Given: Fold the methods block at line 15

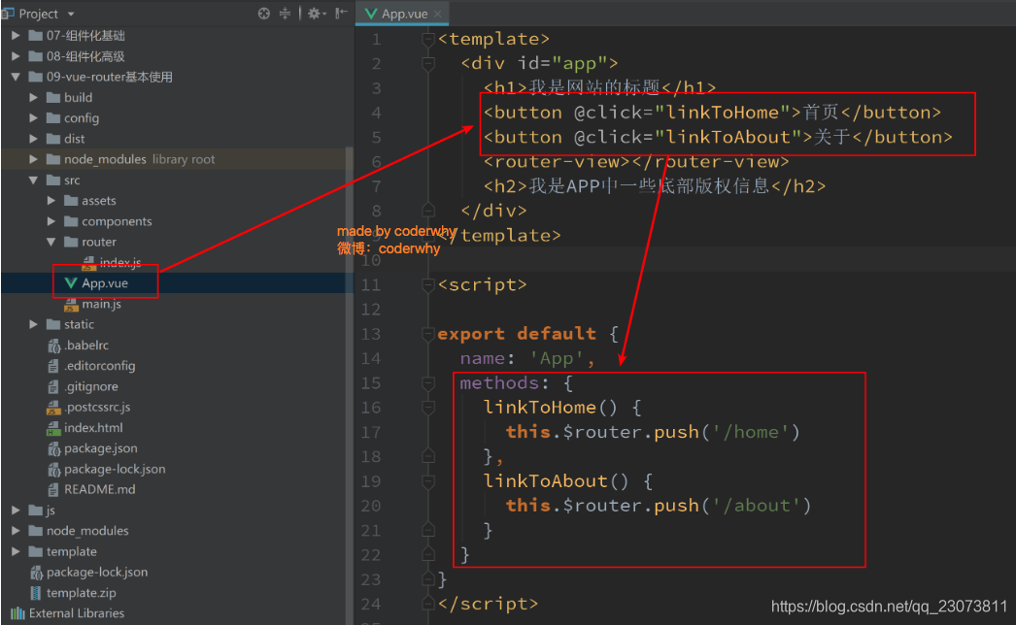Looking at the screenshot, I should [427, 383].
